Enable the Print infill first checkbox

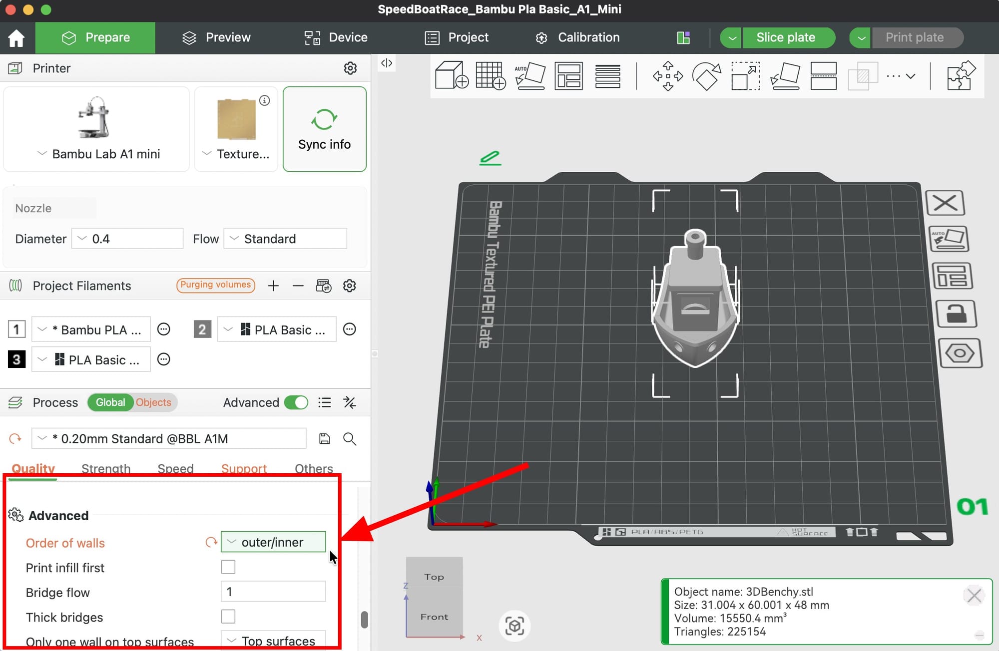[x=228, y=567]
